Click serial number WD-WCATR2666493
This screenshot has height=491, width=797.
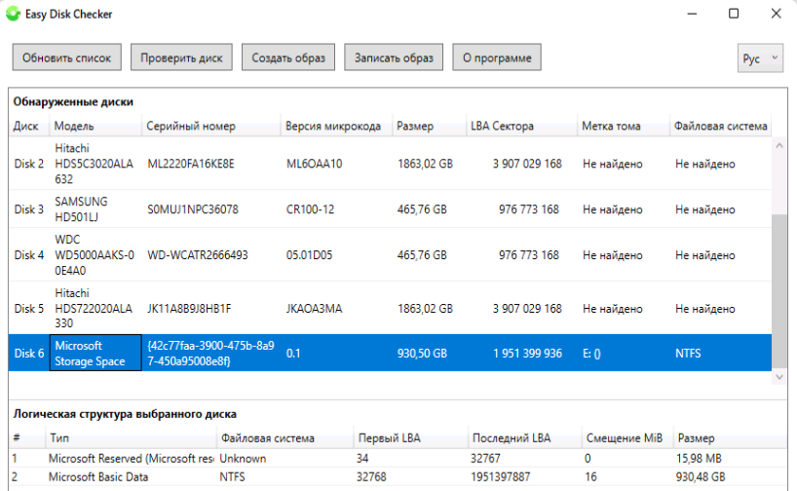point(197,254)
